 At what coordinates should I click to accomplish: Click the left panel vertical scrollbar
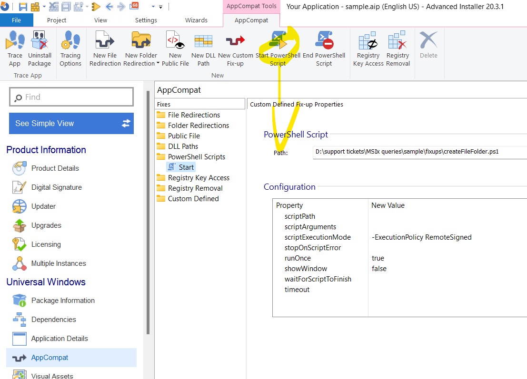tap(148, 214)
